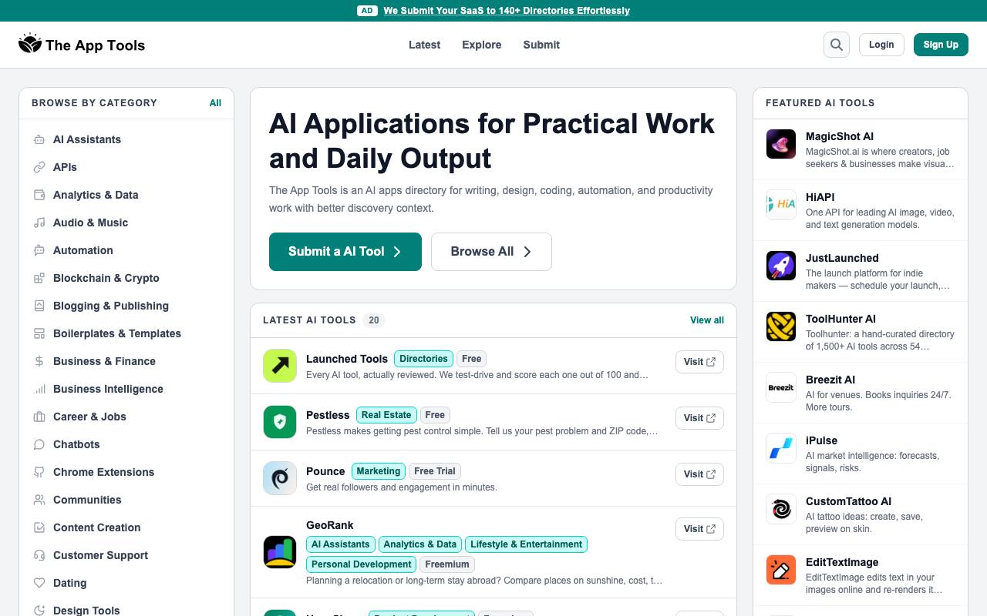Open the Boilerplates & Templates category

point(117,333)
